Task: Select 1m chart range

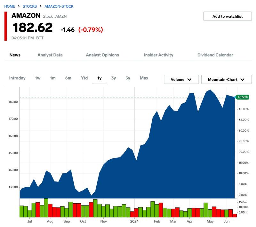Action: coord(53,78)
